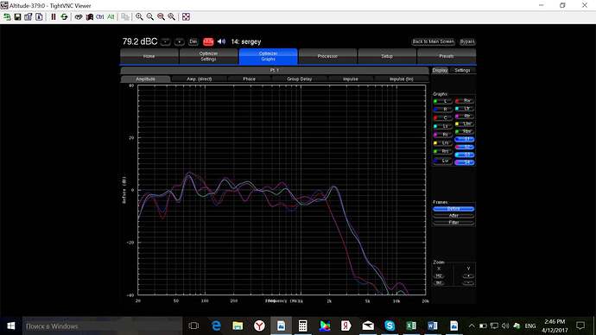Click the Refresh screen toolbar icon
Image resolution: width=596 pixels, height=335 pixels.
tap(64, 16)
